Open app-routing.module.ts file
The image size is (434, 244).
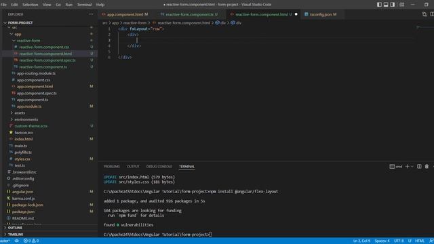click(36, 74)
